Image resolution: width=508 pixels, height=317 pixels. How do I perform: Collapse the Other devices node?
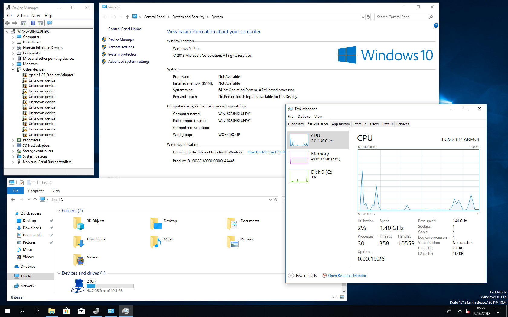pyautogui.click(x=13, y=69)
